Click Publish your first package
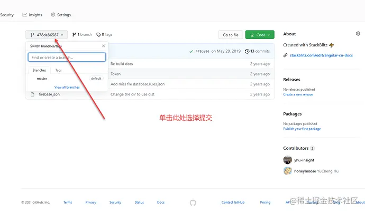 [x=302, y=129]
